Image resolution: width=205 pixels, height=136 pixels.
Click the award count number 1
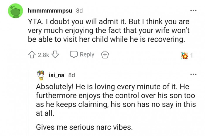192,55
